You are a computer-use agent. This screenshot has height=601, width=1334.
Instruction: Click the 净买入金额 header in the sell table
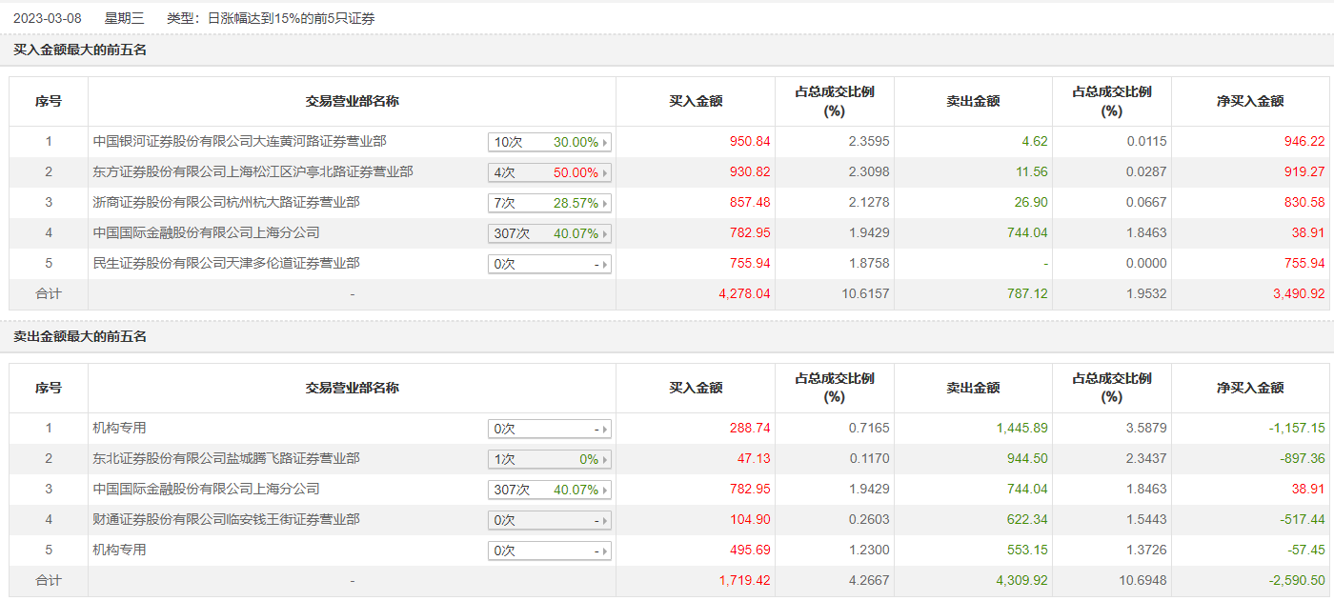[1250, 388]
